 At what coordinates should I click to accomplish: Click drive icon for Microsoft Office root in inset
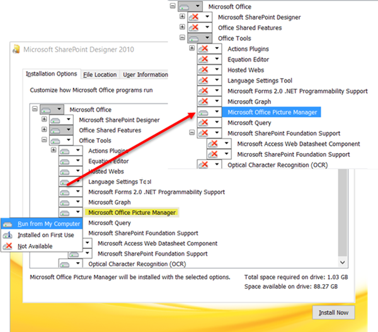tap(185, 7)
